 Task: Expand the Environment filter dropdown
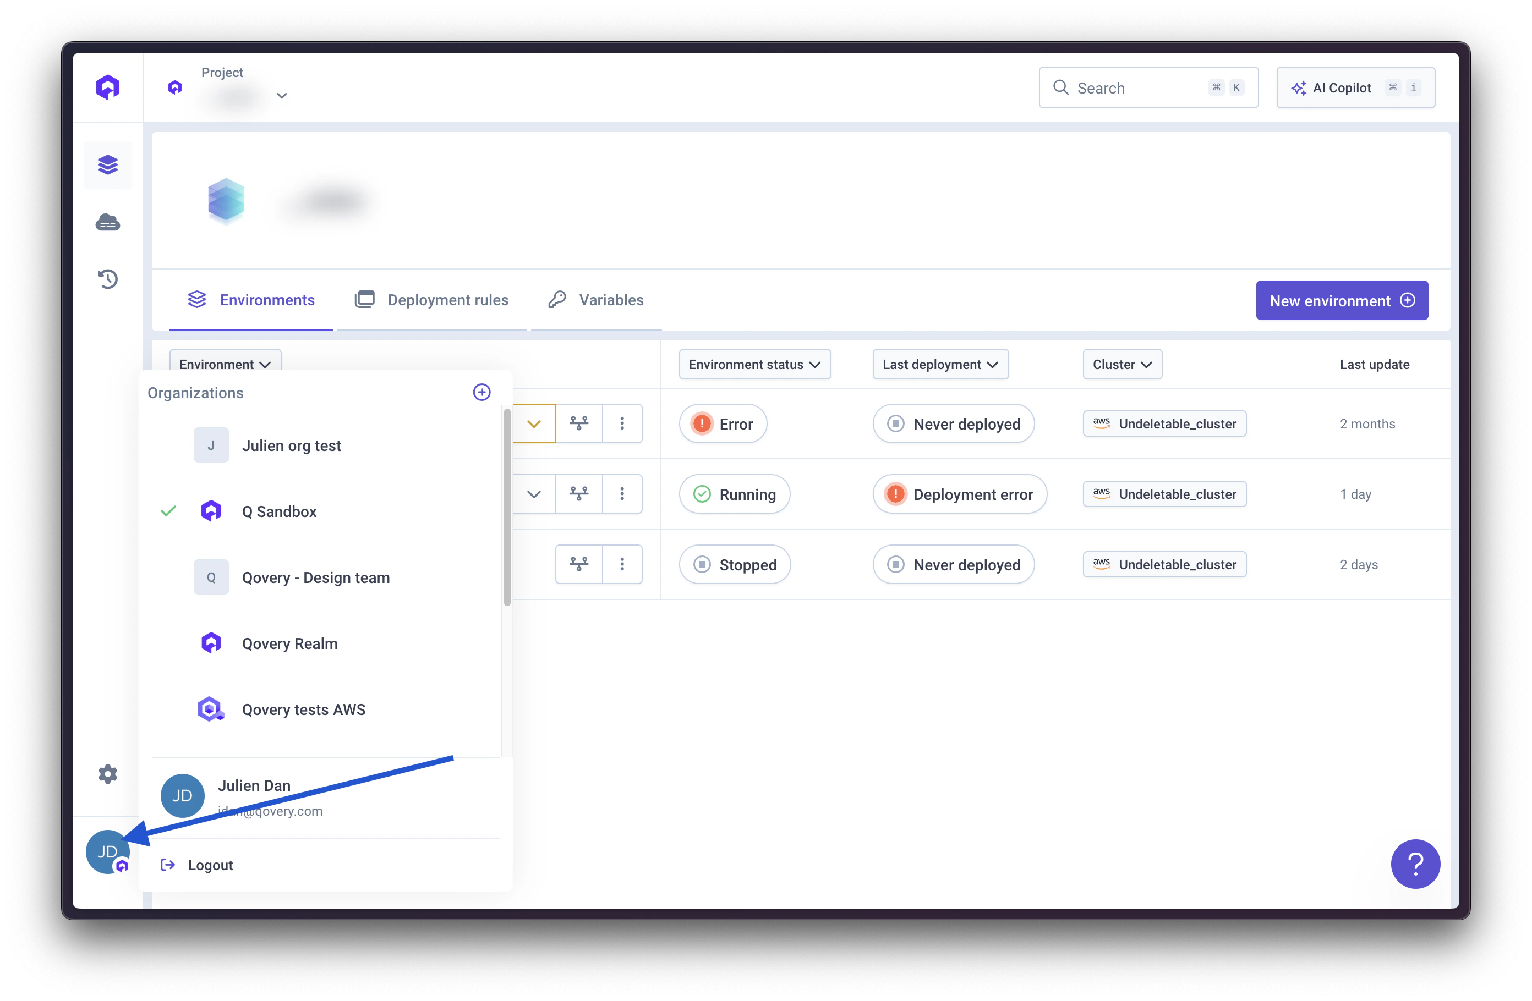225,364
